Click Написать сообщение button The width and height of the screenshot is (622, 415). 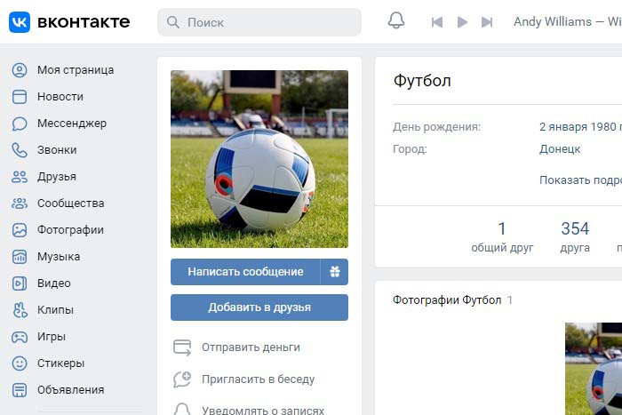click(x=245, y=272)
